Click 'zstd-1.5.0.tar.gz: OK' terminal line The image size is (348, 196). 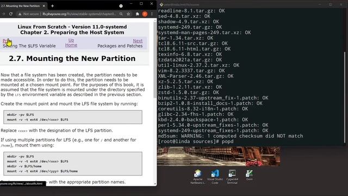click(x=189, y=93)
